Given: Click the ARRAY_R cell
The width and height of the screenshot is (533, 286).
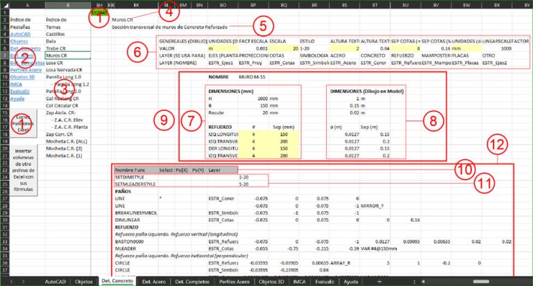Looking at the screenshot, I should coord(345,263).
